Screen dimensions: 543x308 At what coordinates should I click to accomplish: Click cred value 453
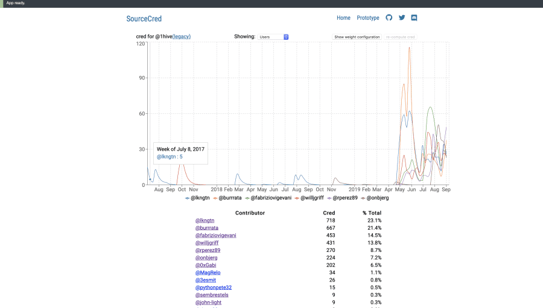coord(331,235)
